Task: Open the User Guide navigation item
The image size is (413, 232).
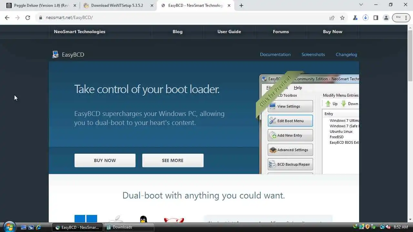Action: (229, 32)
